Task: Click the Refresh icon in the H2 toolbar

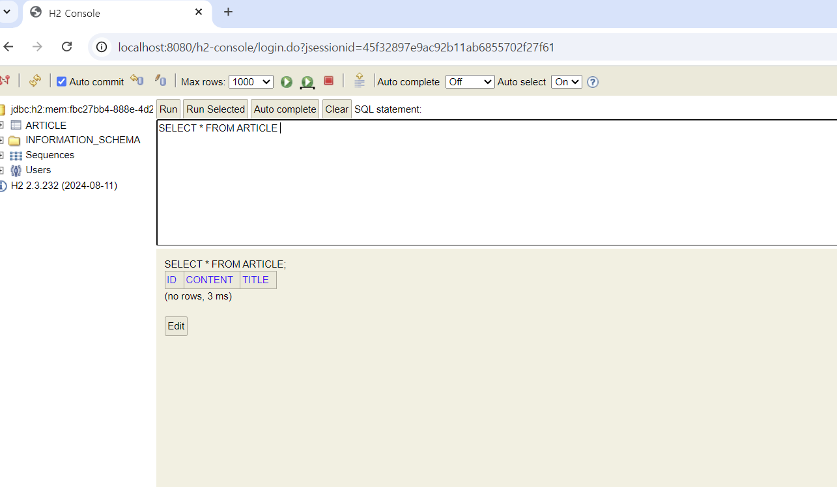Action: coord(35,81)
